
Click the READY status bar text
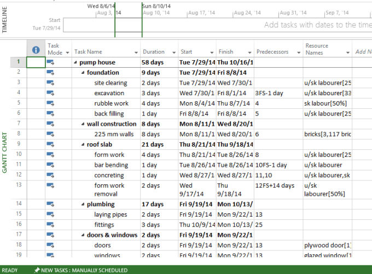tap(10, 270)
